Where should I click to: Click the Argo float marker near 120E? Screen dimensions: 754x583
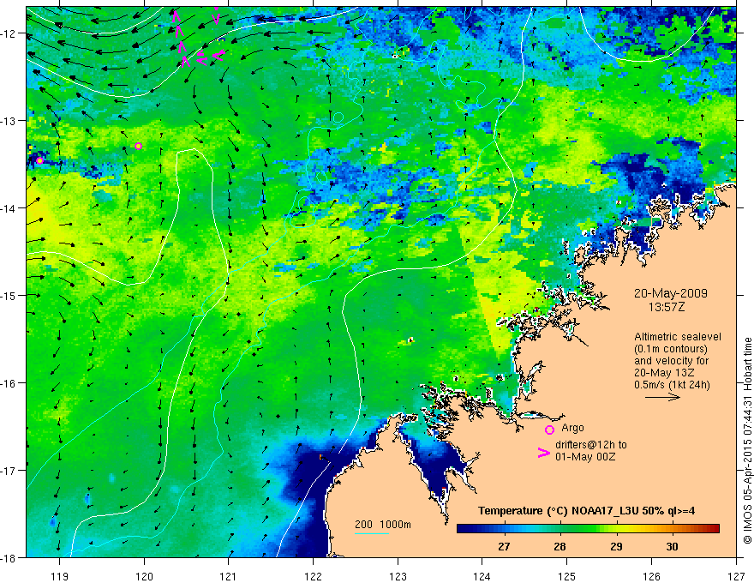139,146
